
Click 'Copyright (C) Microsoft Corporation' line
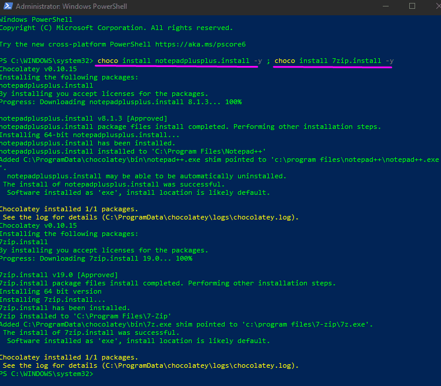[116, 28]
